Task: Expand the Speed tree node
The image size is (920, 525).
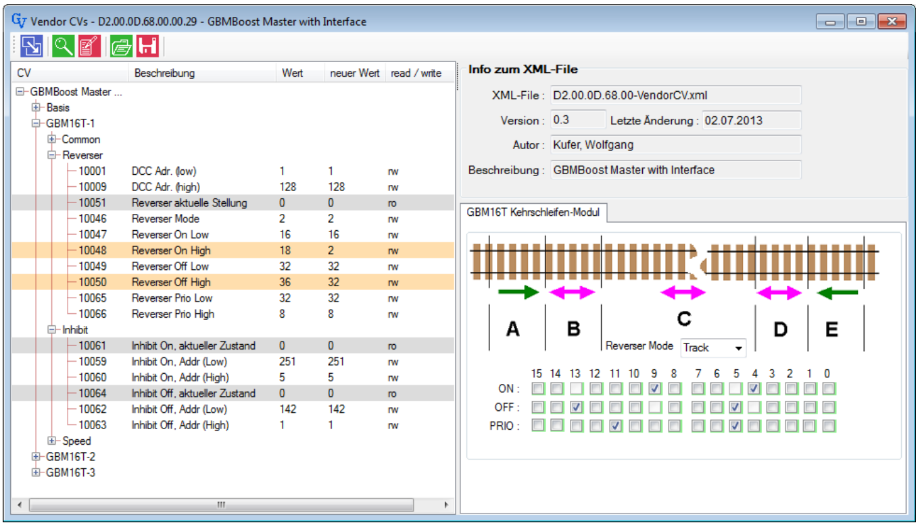Action: point(51,441)
